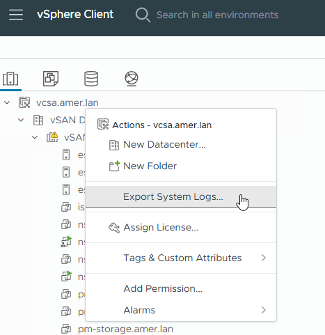Viewport: 325px width, 335px height.
Task: Click the cluster warning icon in tree
Action: coord(52,137)
